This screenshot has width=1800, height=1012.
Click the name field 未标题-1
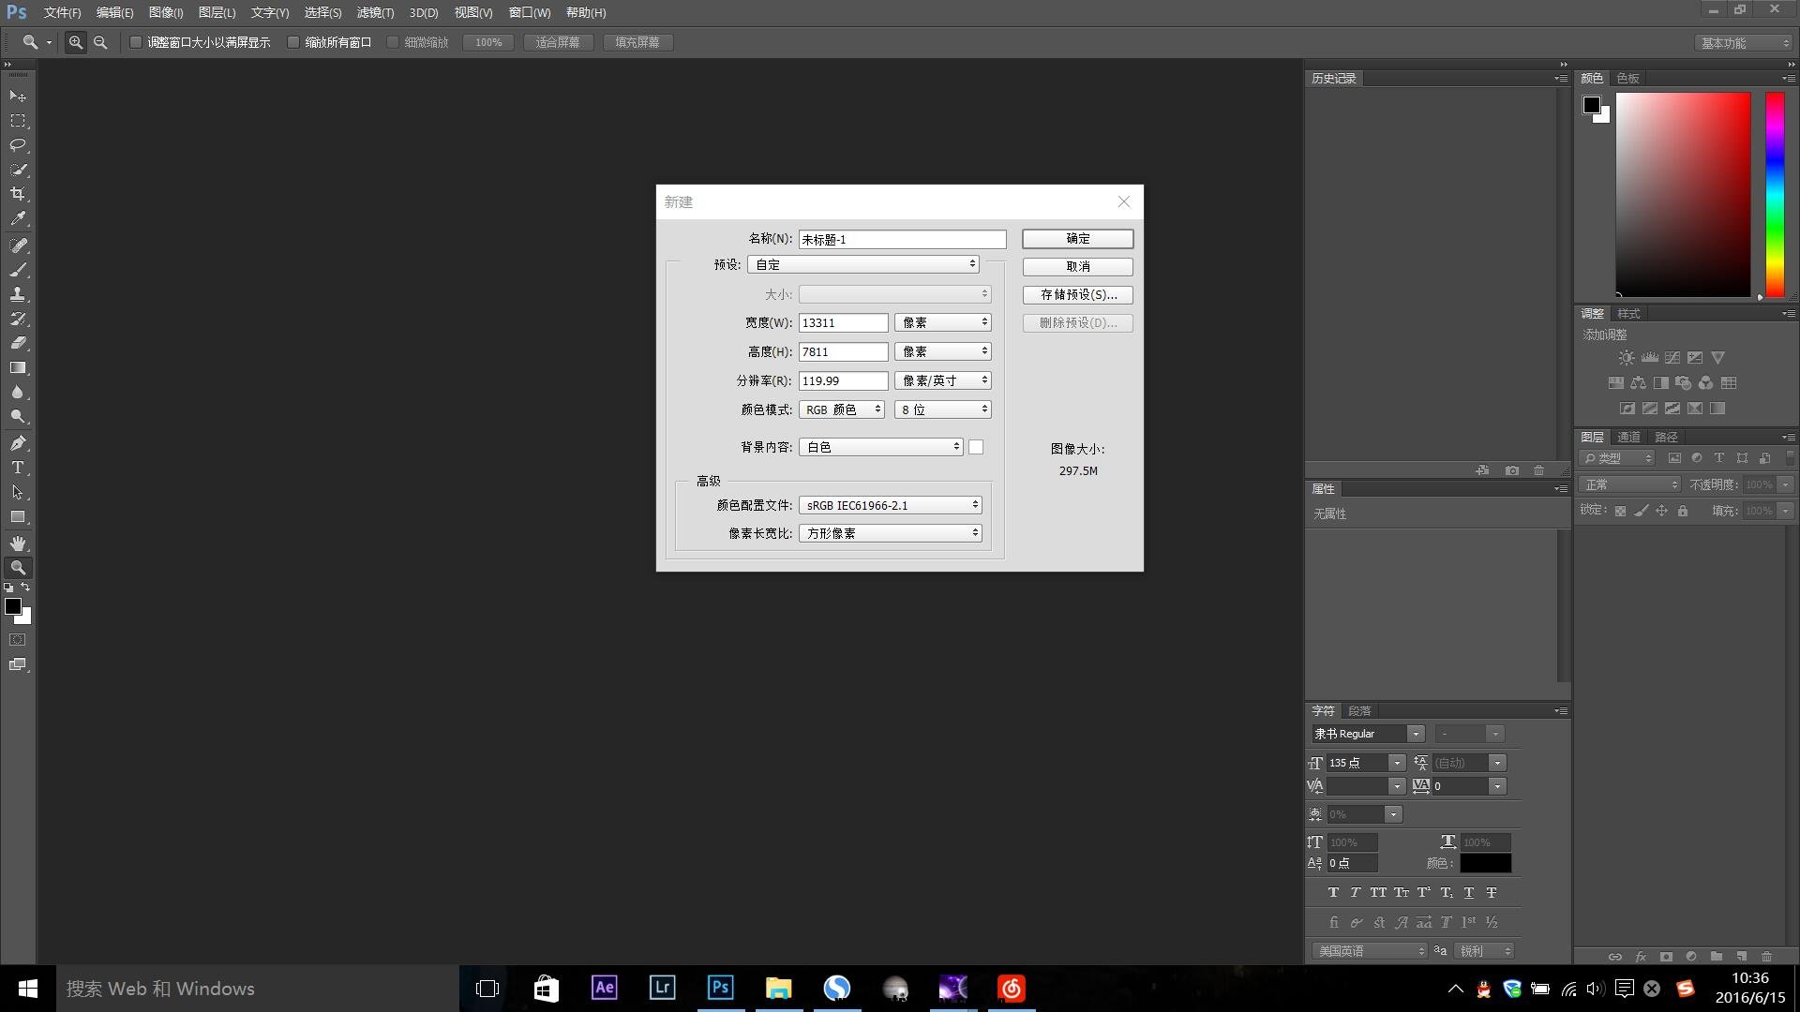coord(902,239)
